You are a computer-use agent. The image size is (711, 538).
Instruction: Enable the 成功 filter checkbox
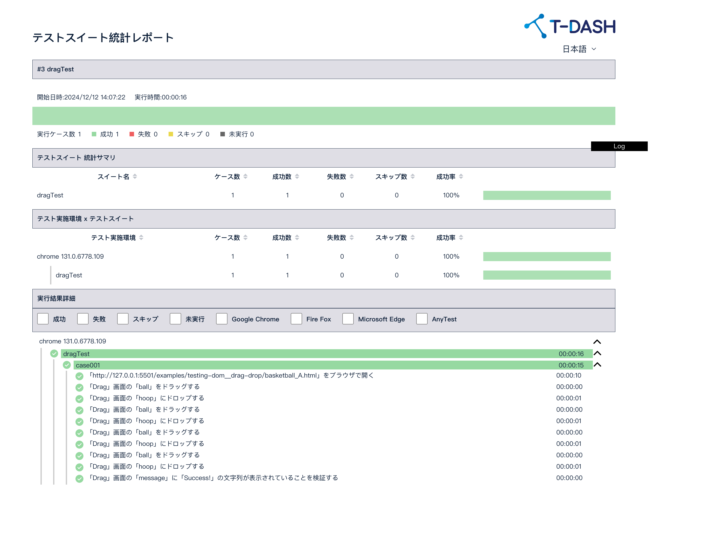pos(43,319)
